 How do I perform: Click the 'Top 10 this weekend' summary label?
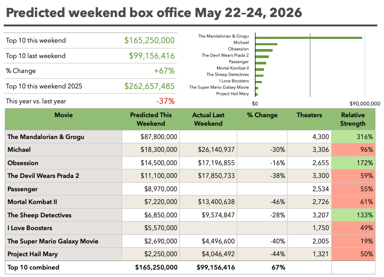pyautogui.click(x=36, y=40)
